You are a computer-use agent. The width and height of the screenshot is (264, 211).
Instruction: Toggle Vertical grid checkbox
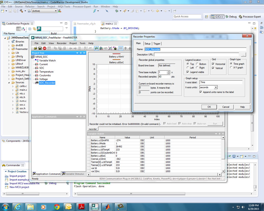[213, 68]
